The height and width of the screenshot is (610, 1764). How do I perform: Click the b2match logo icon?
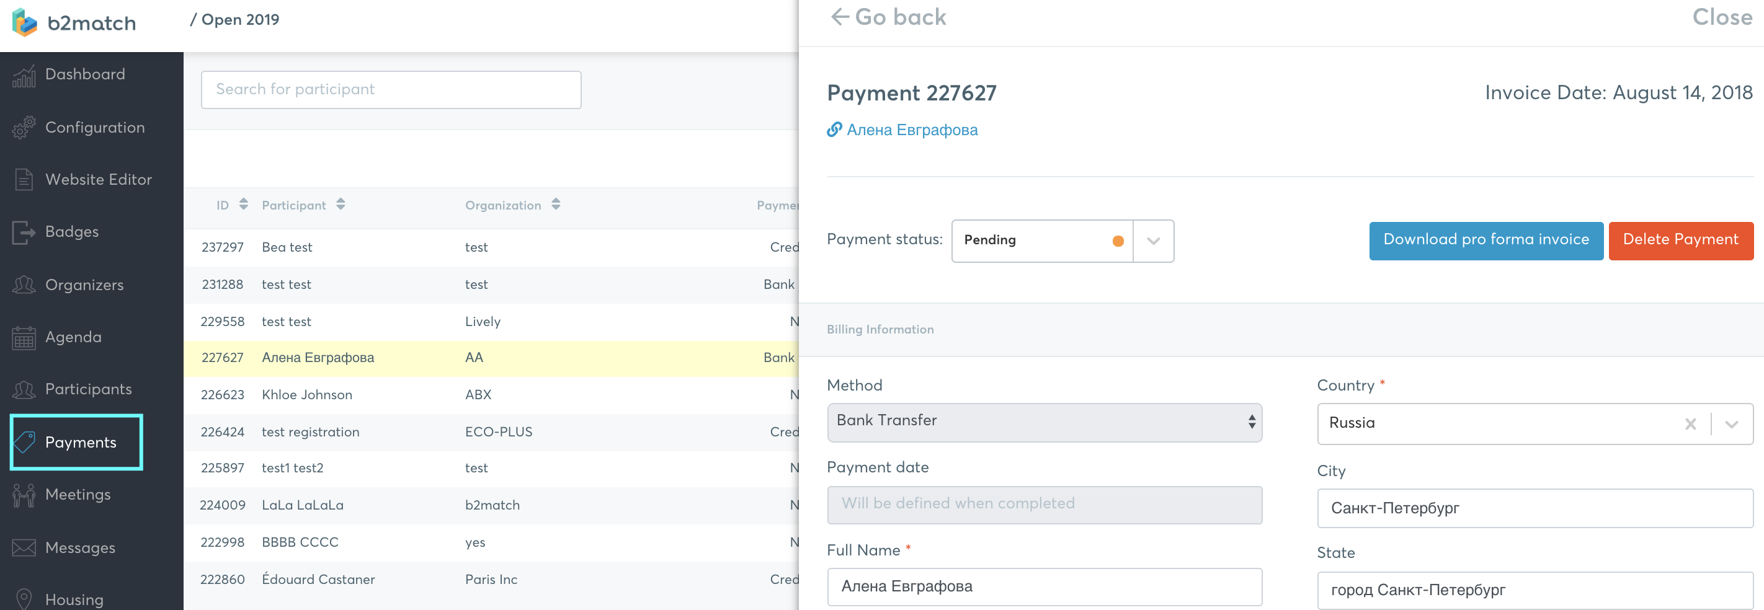point(25,22)
